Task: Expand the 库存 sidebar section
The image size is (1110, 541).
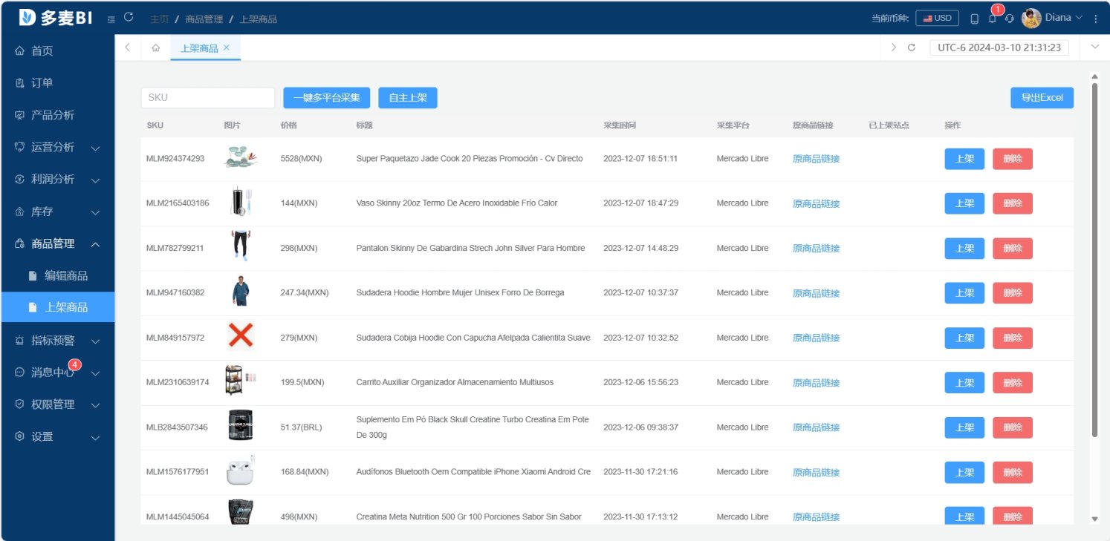Action: [x=58, y=212]
